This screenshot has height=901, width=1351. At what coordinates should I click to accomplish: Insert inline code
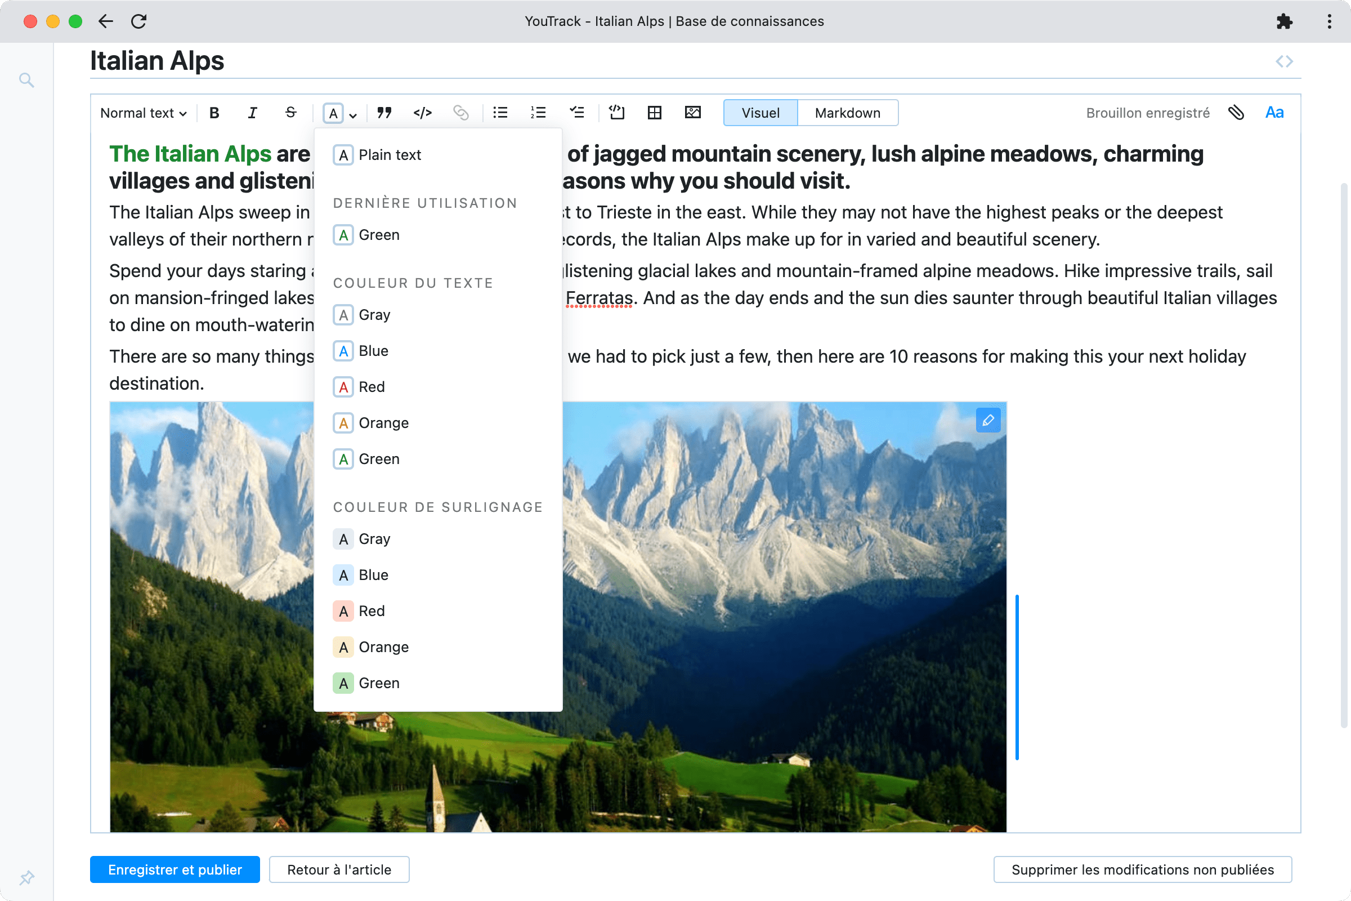coord(423,113)
